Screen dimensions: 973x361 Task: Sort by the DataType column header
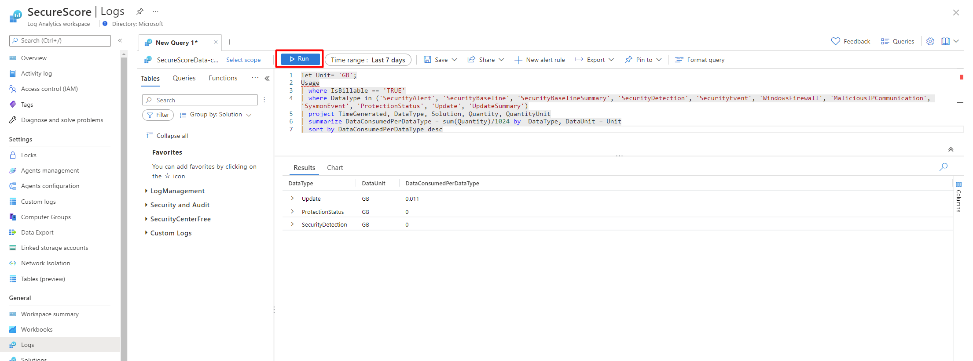[301, 183]
